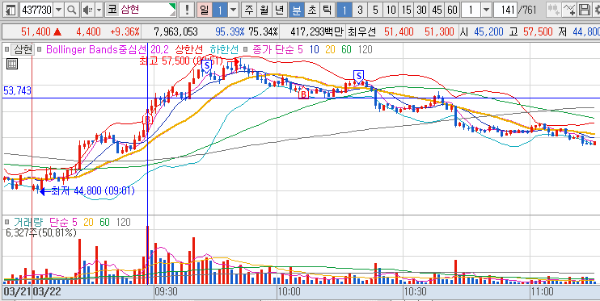Image resolution: width=600 pixels, height=301 pixels.
Task: Click the stock code field showing 437730
Action: (36, 10)
